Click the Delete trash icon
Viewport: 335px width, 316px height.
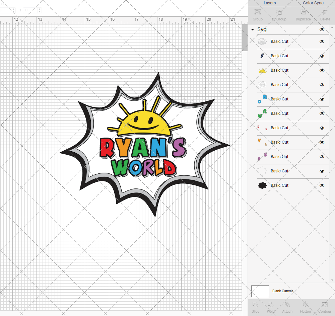coord(325,12)
